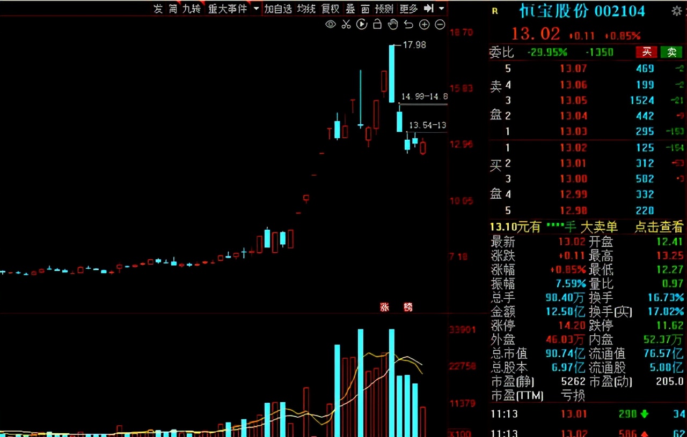The width and height of the screenshot is (687, 437).
Task: Open the 更多 menu
Action: [409, 9]
